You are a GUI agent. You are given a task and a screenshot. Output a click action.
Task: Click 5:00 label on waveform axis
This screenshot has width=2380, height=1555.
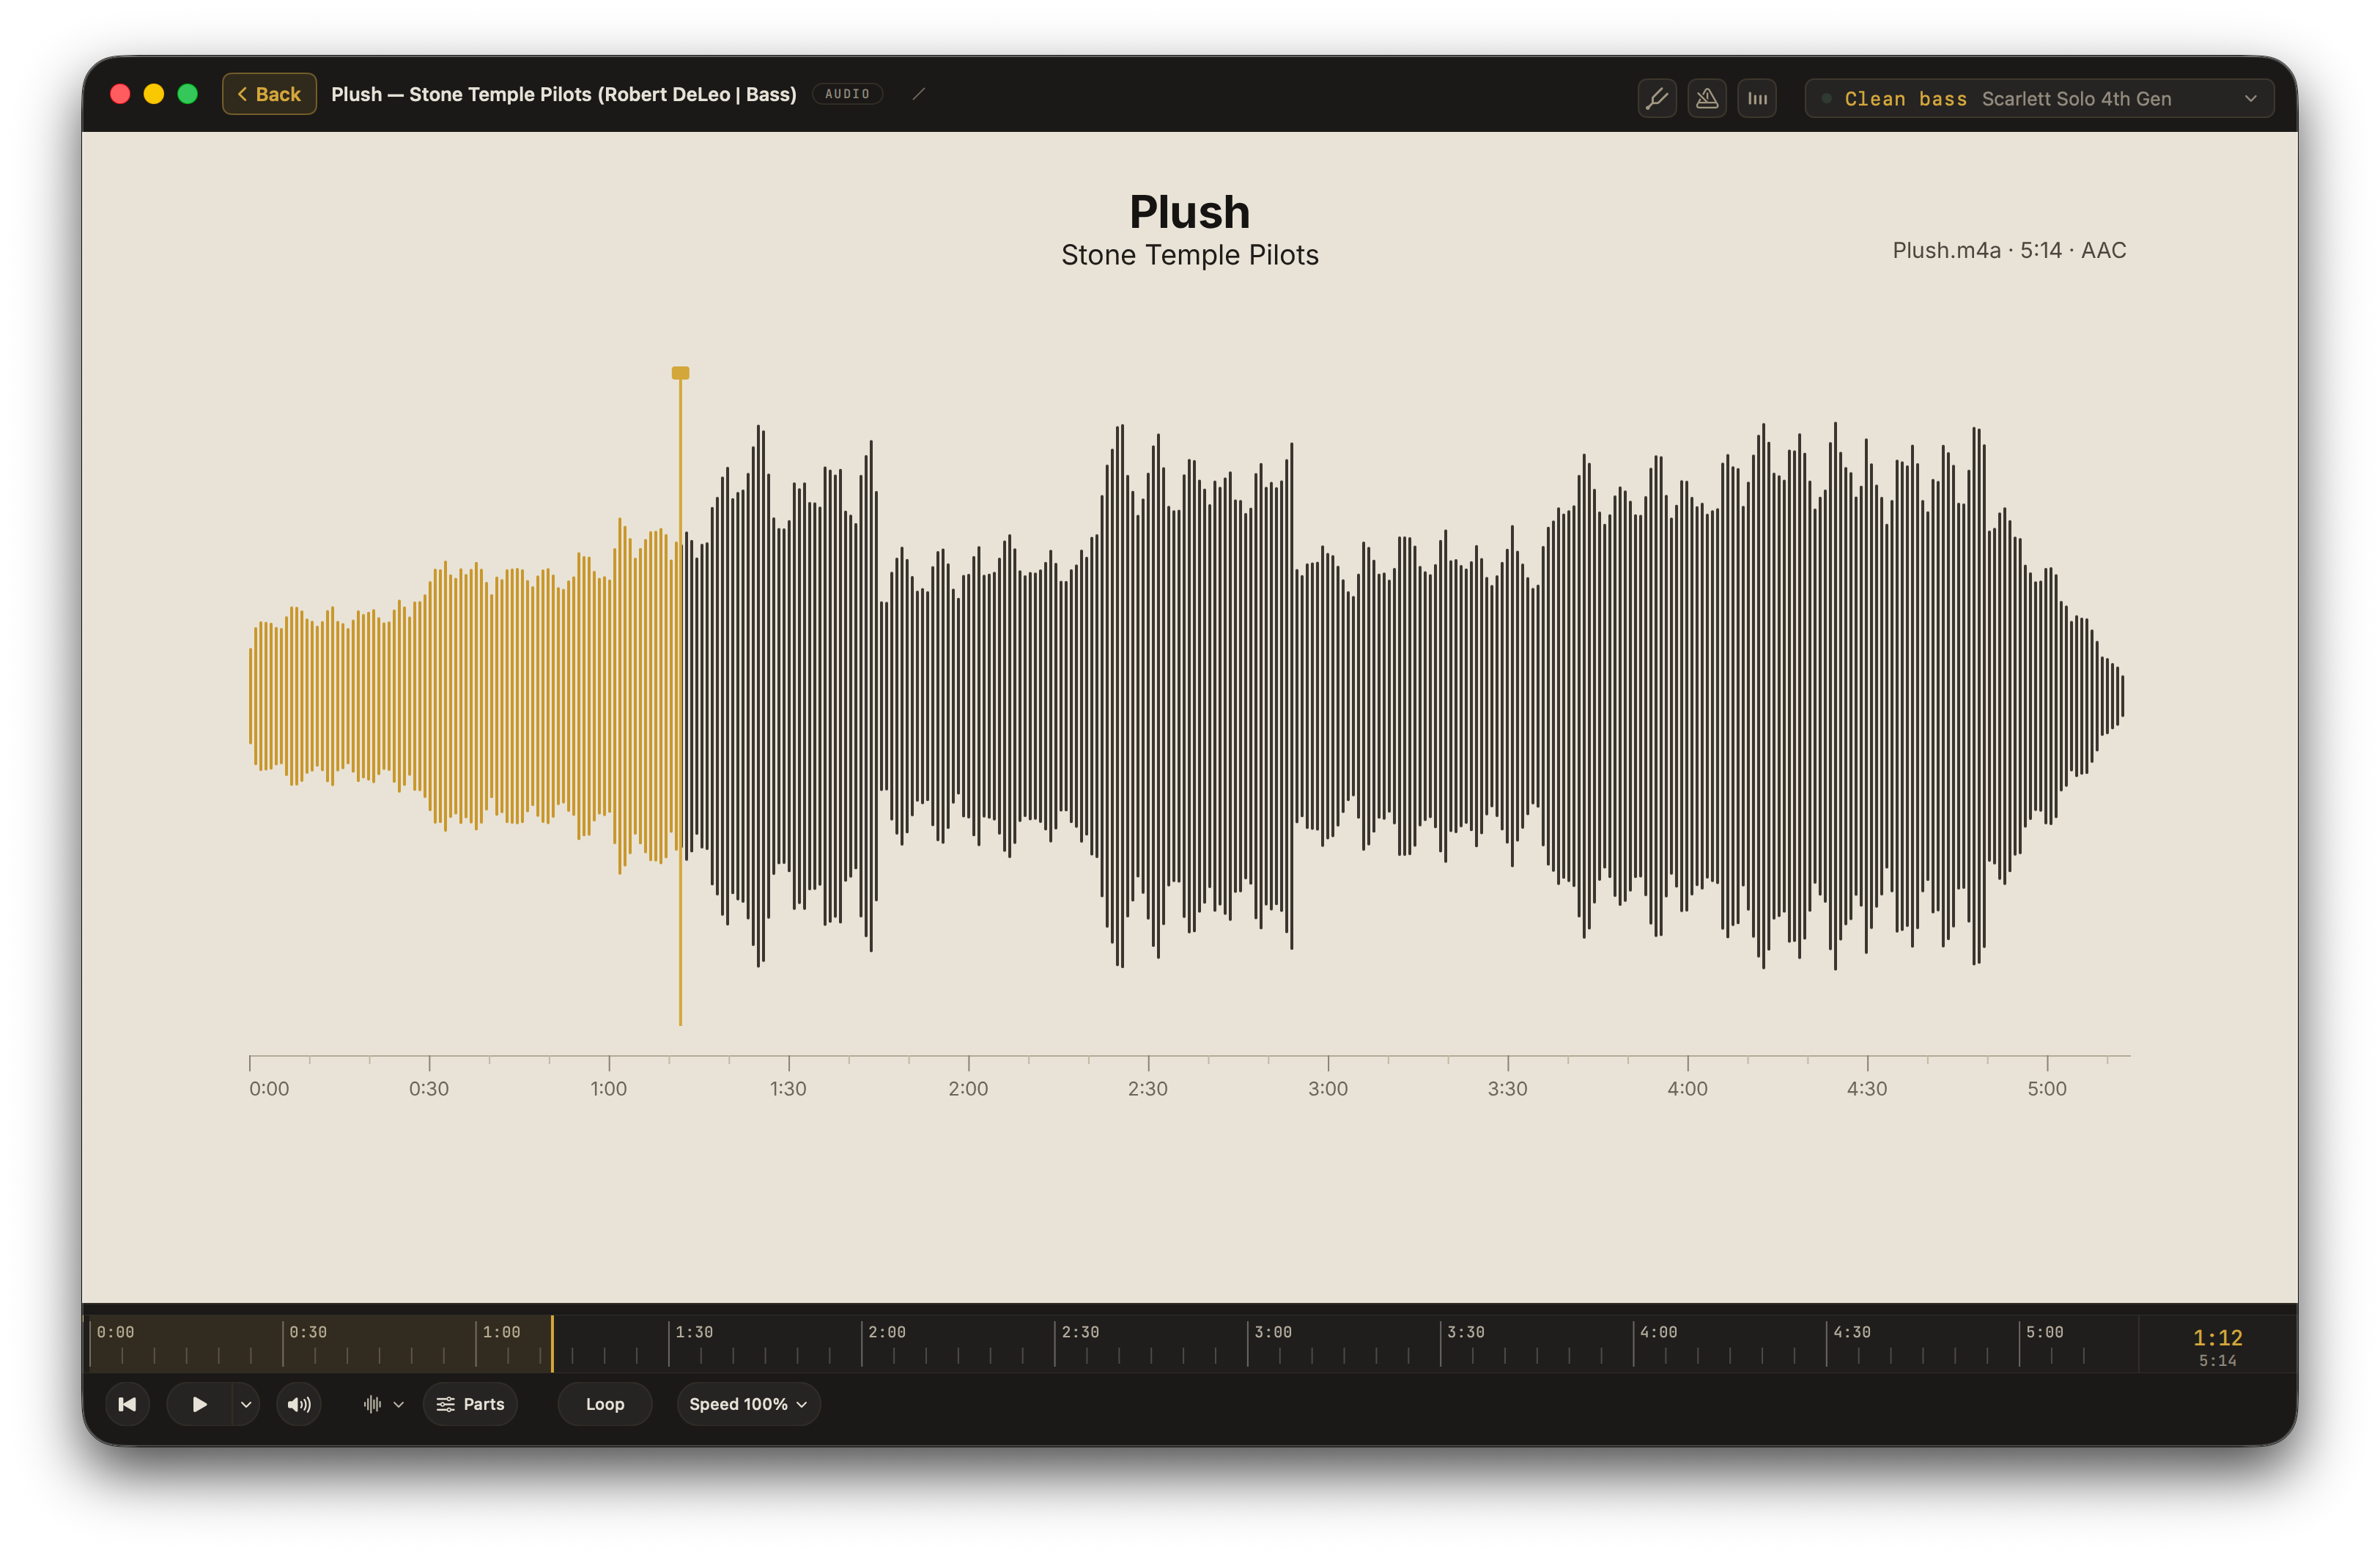2046,1088
